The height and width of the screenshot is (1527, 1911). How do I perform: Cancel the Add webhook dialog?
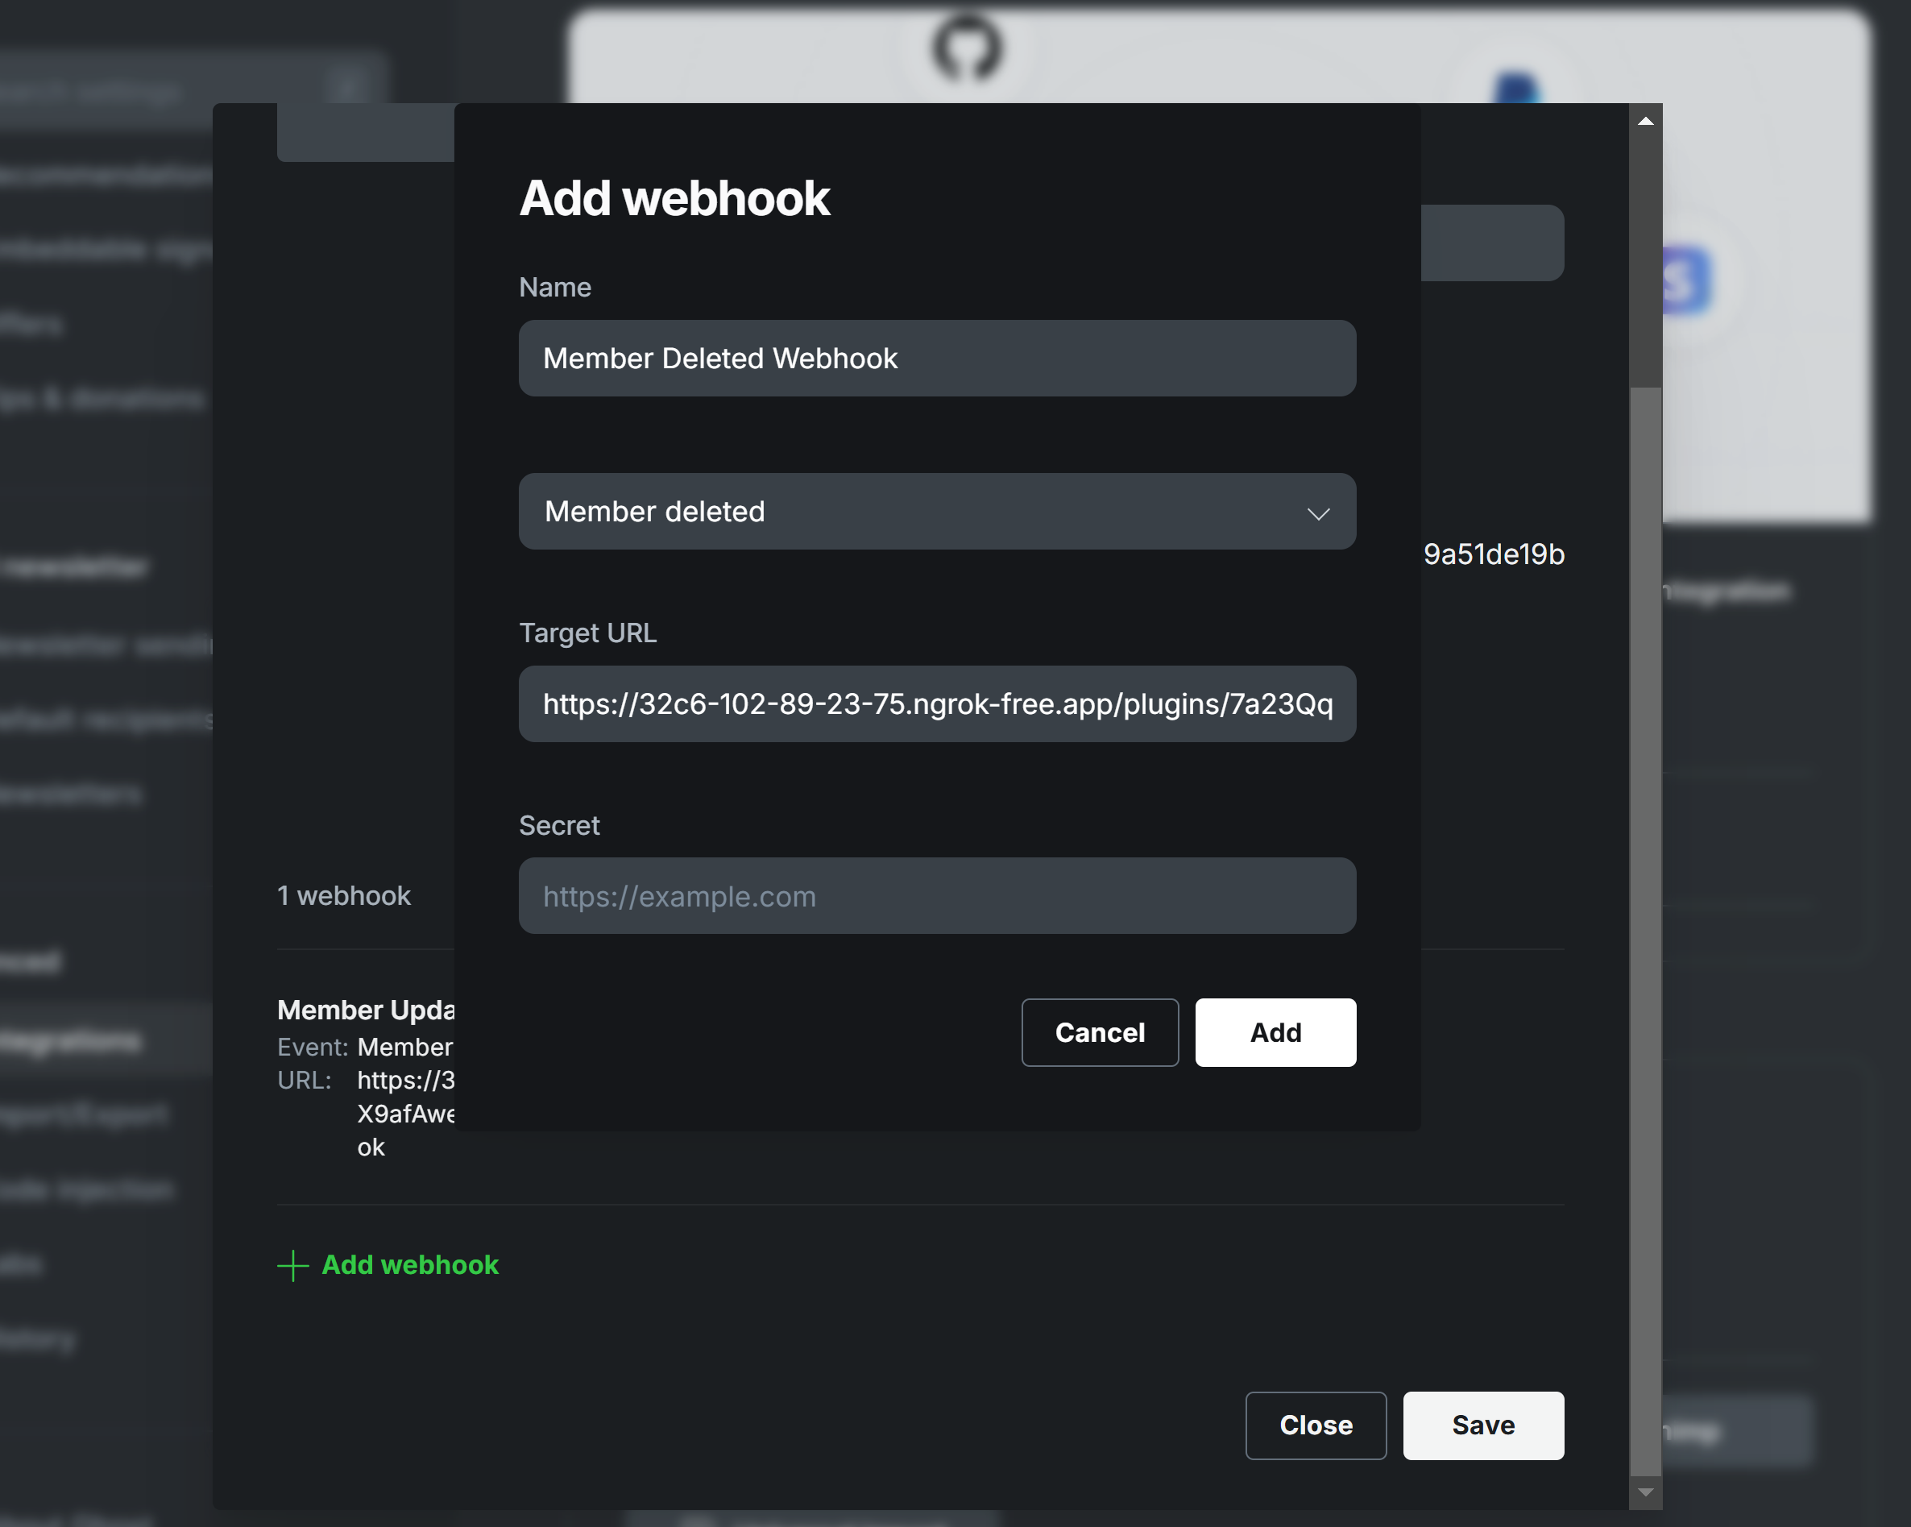(x=1100, y=1032)
